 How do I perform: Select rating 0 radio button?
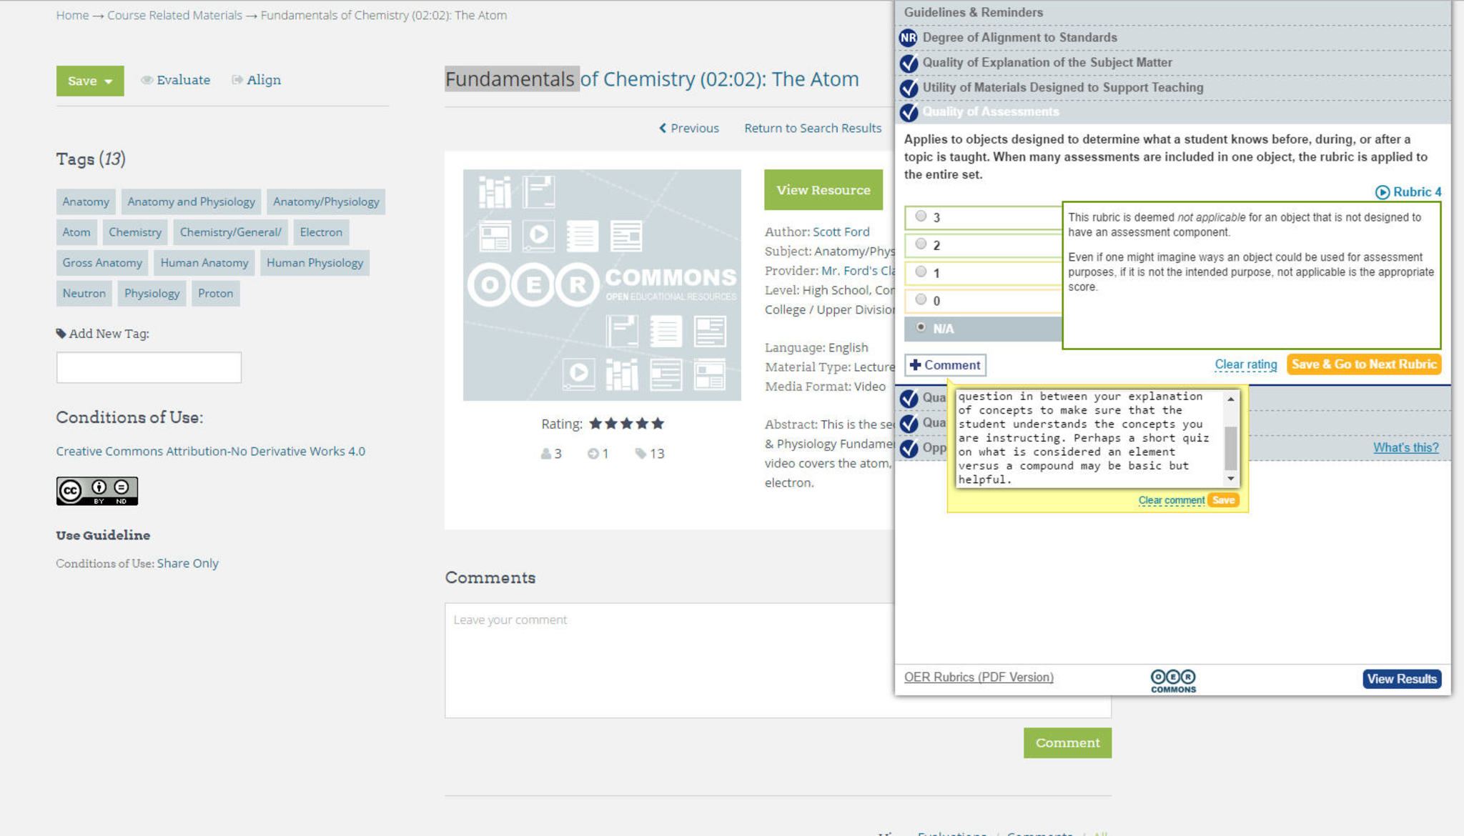pyautogui.click(x=921, y=300)
